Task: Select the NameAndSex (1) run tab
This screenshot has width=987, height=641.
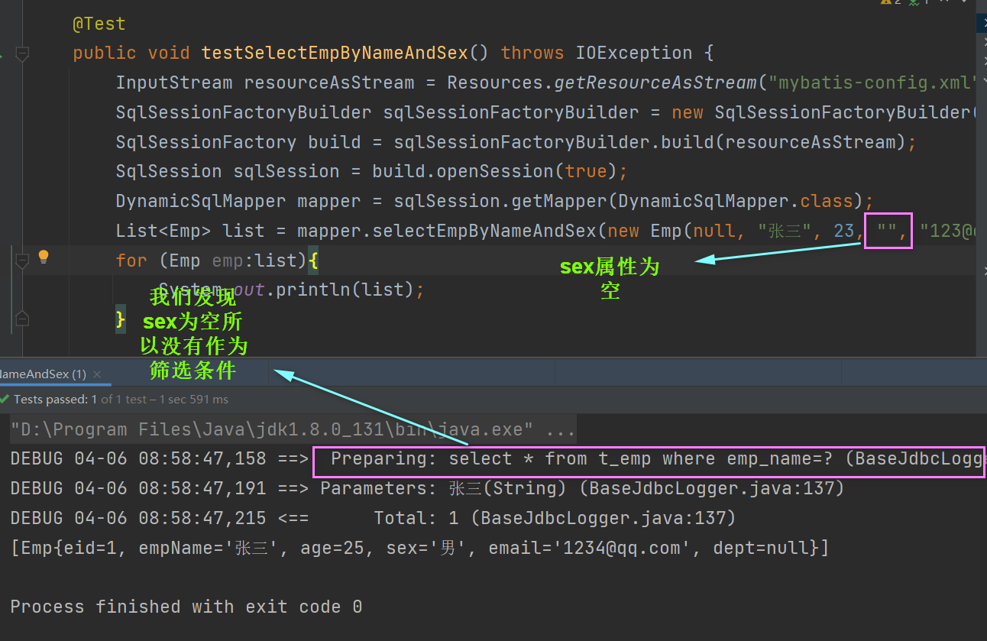Action: tap(43, 374)
